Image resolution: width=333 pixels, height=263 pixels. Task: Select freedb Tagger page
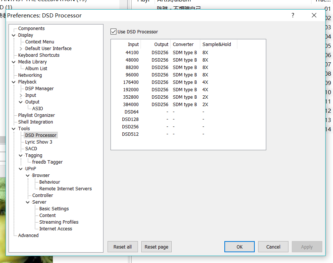coord(47,162)
